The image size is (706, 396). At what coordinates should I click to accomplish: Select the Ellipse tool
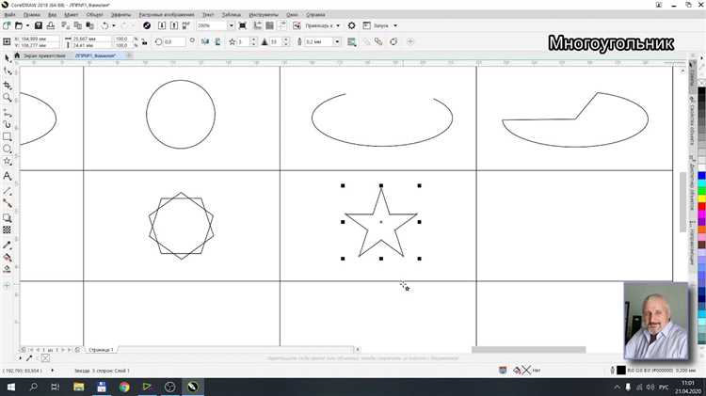point(8,149)
